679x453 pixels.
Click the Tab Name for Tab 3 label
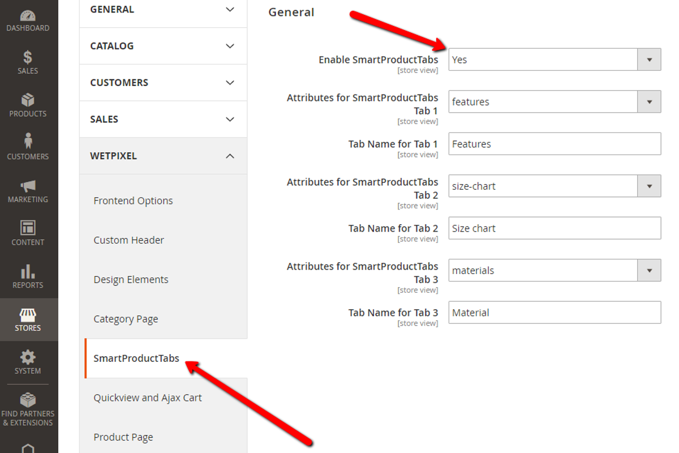(393, 313)
